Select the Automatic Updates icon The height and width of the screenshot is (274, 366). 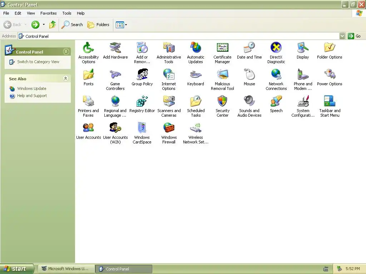point(196,53)
